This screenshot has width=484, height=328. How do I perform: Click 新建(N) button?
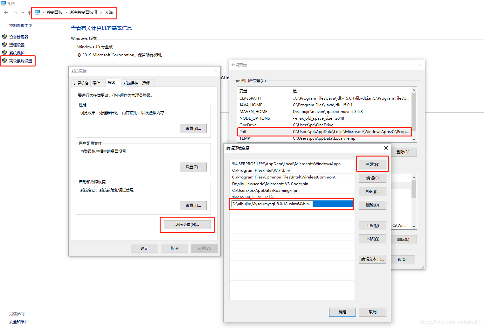(372, 164)
